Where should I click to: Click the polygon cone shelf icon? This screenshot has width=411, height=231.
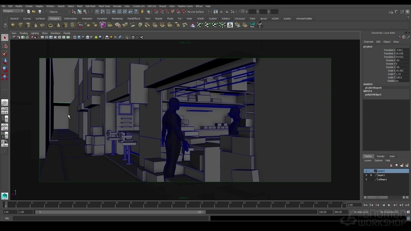pyautogui.click(x=36, y=25)
